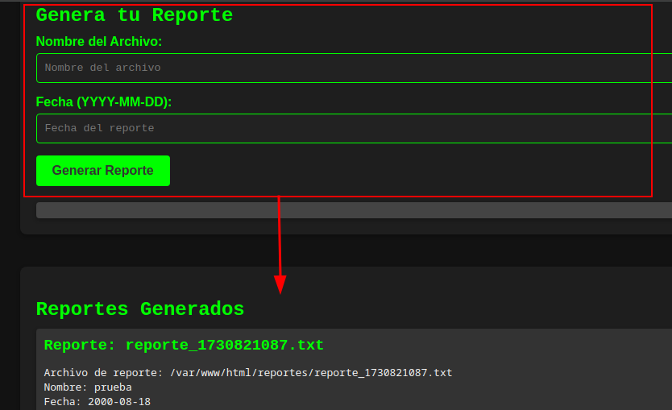Click the "Reportes Generados" heading
The height and width of the screenshot is (410, 672).
[x=140, y=309]
